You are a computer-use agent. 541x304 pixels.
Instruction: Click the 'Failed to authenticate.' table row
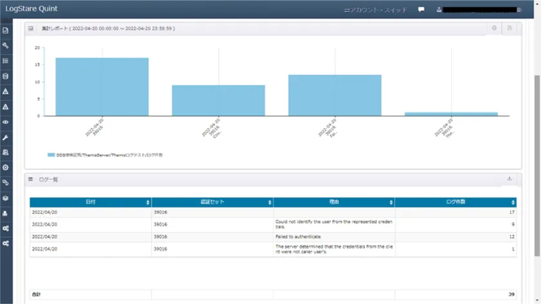(272, 237)
